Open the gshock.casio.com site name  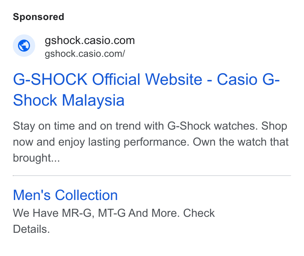tap(90, 41)
